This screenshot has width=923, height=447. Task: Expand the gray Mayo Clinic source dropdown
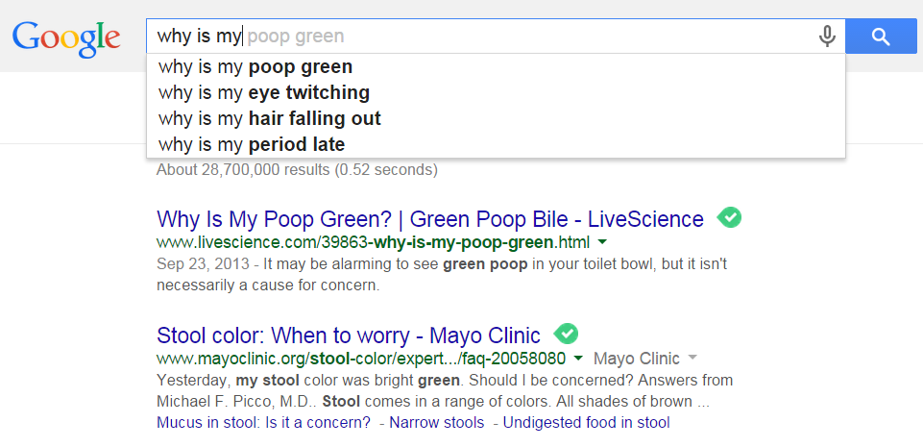pos(692,360)
